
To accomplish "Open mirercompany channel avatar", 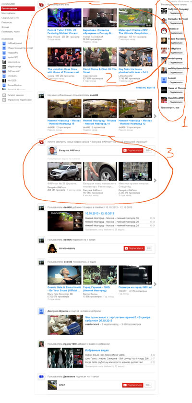I will point(52,248).
